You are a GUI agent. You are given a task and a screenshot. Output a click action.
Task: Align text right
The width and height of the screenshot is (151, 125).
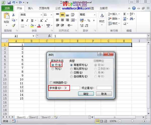click(x=67, y=20)
